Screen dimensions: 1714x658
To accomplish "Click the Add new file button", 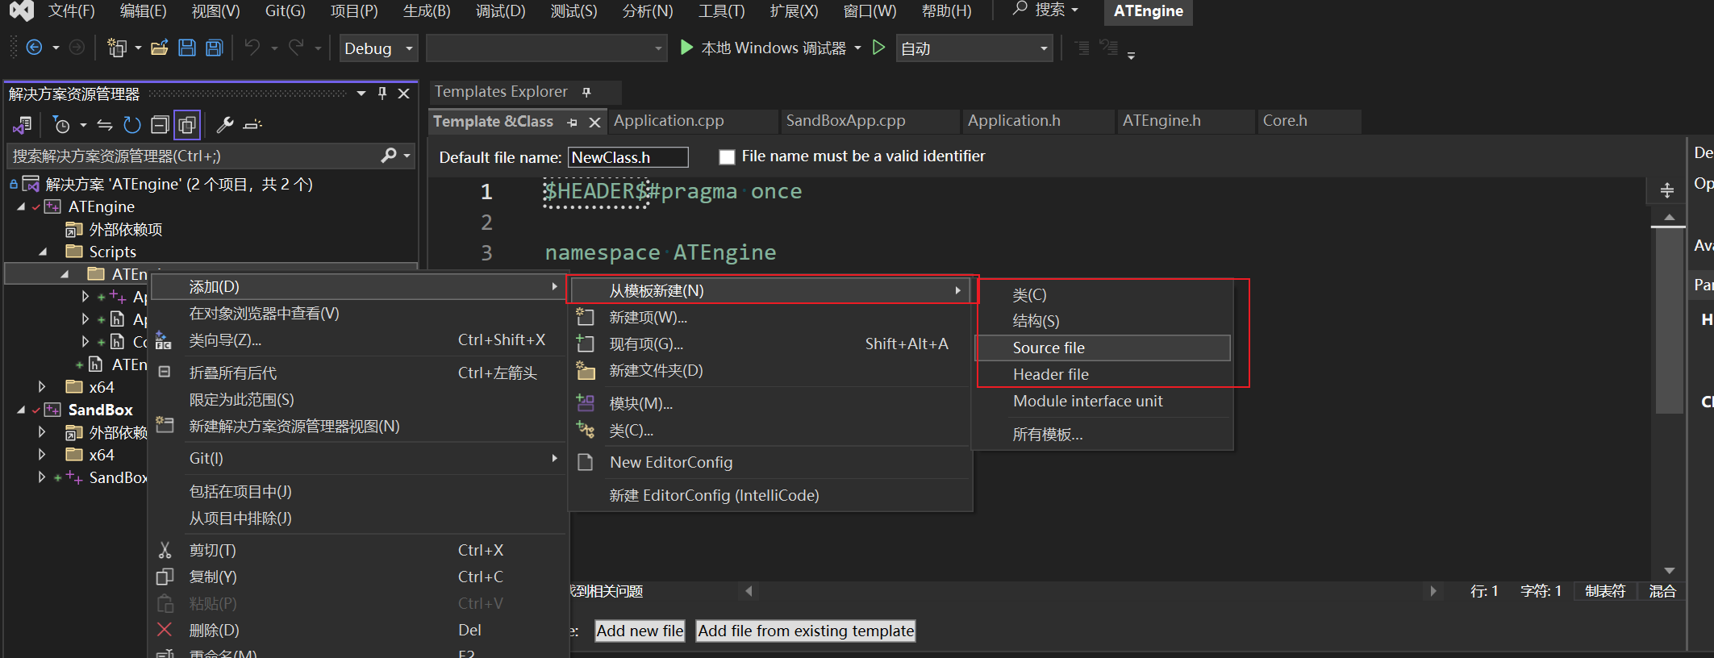I will click(640, 631).
